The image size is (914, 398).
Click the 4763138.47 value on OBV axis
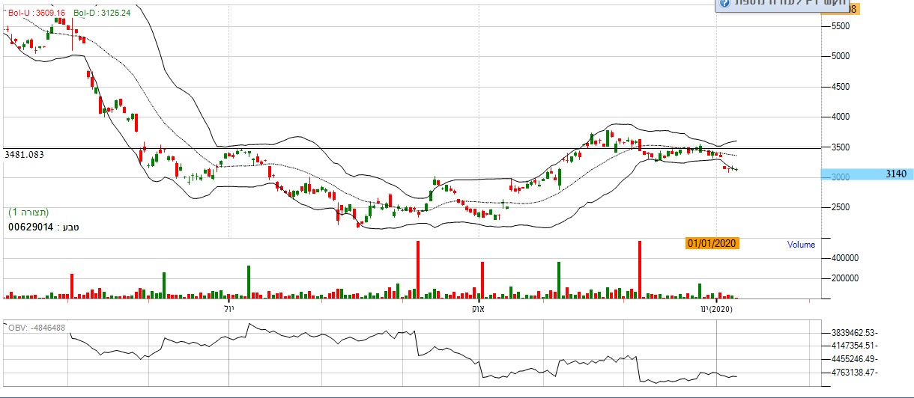[854, 372]
